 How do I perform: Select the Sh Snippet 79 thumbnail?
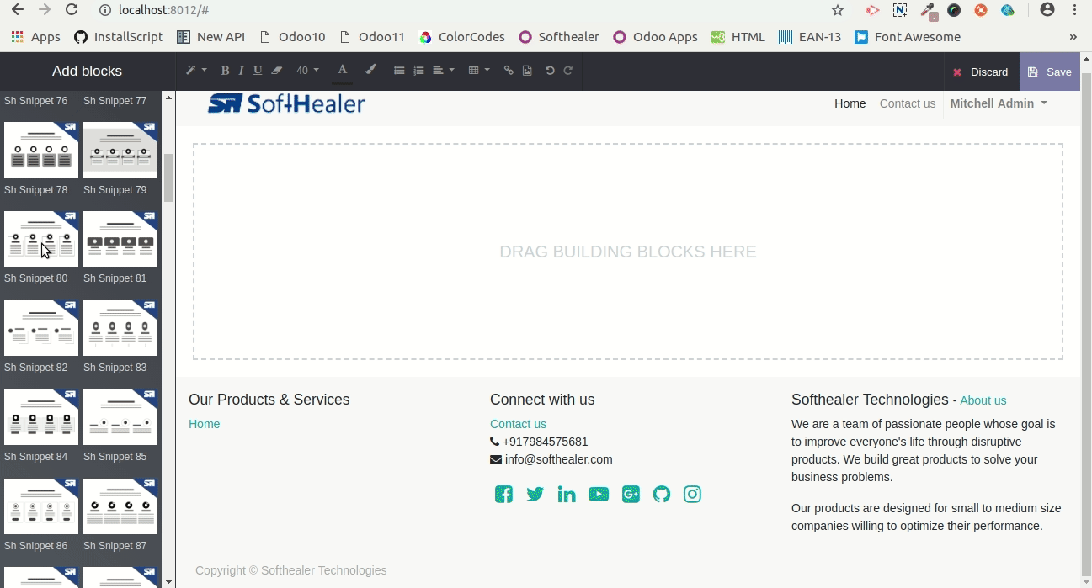[x=120, y=150]
